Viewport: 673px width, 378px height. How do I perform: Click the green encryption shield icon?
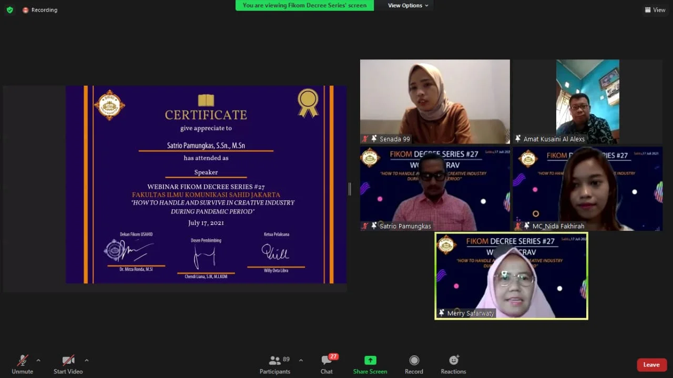coord(9,10)
